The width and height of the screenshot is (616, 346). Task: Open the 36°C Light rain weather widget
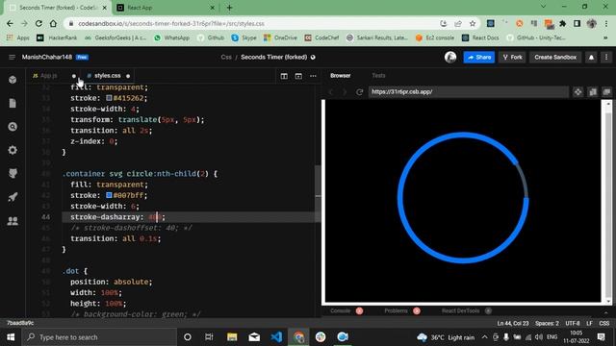[446, 337]
